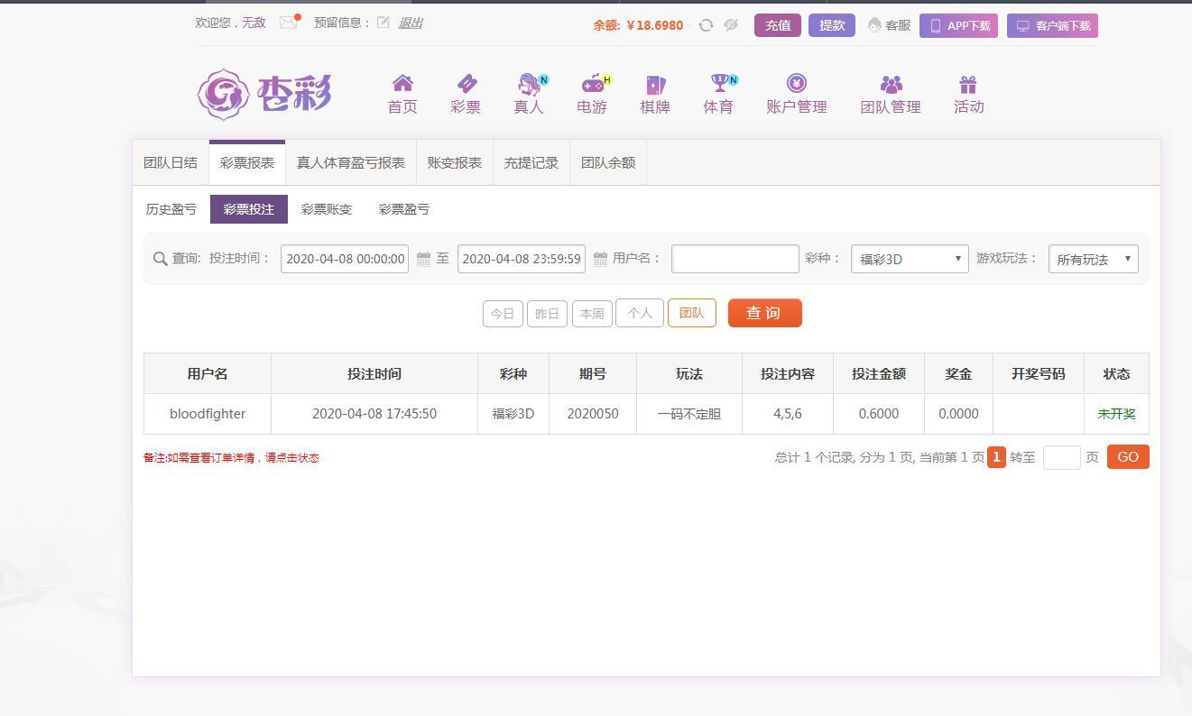
Task: Click the 用户名 input field
Action: tap(735, 259)
